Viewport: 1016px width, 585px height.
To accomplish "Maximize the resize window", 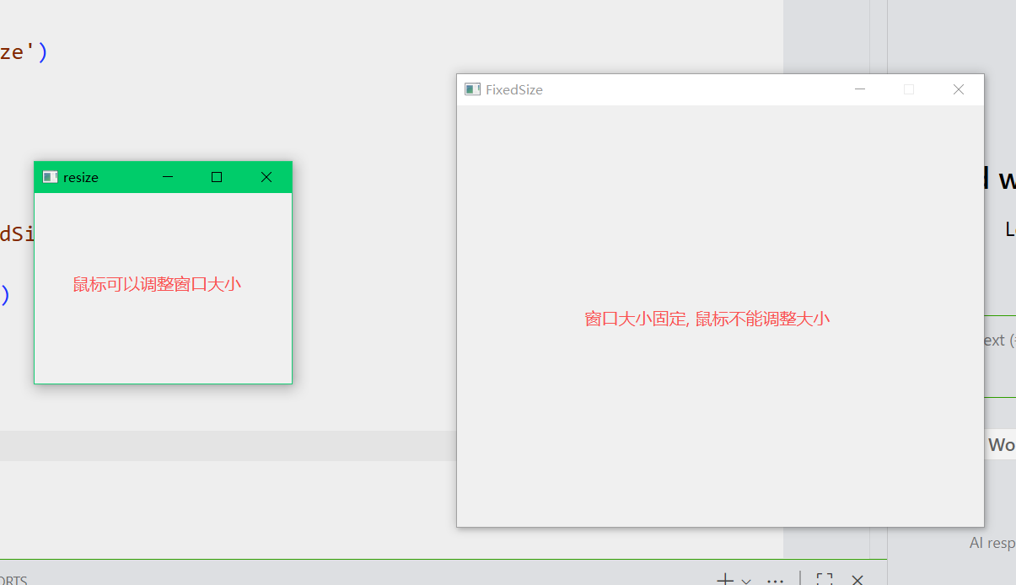I will (217, 177).
